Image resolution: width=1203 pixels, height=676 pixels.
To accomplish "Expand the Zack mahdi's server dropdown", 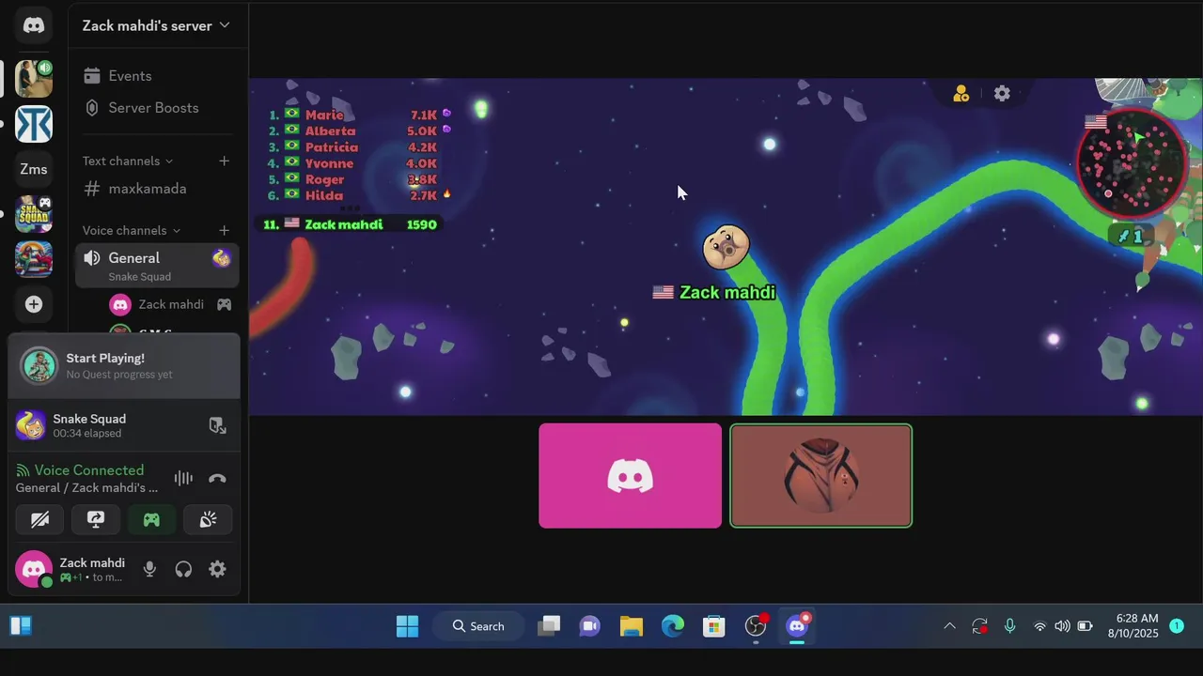I will point(156,25).
